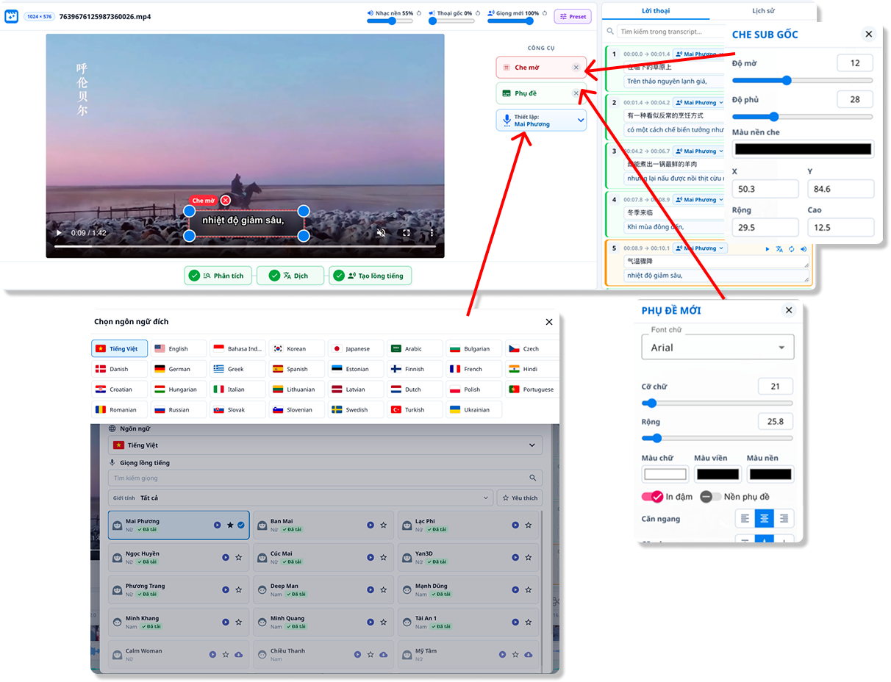Play segment 5 audio in transcript
This screenshot has width=891, height=682.
pos(767,249)
